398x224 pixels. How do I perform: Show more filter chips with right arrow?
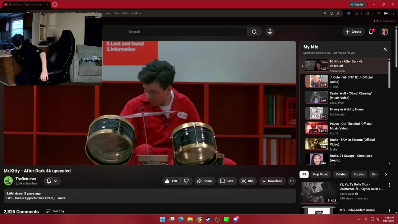(386, 175)
